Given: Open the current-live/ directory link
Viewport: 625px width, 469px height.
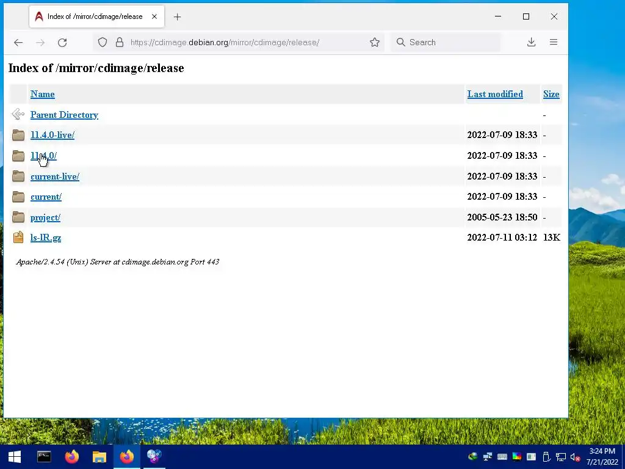Looking at the screenshot, I should tap(55, 176).
